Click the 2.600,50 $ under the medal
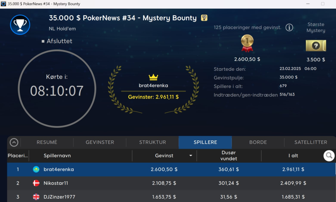336x202 pixels. click(x=247, y=59)
